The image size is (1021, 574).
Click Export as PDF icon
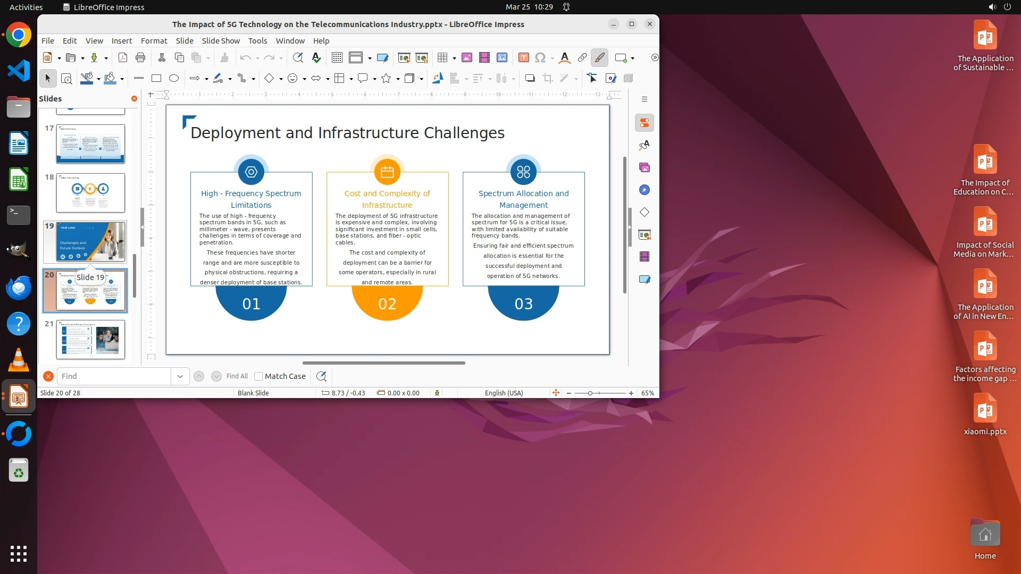pos(123,57)
